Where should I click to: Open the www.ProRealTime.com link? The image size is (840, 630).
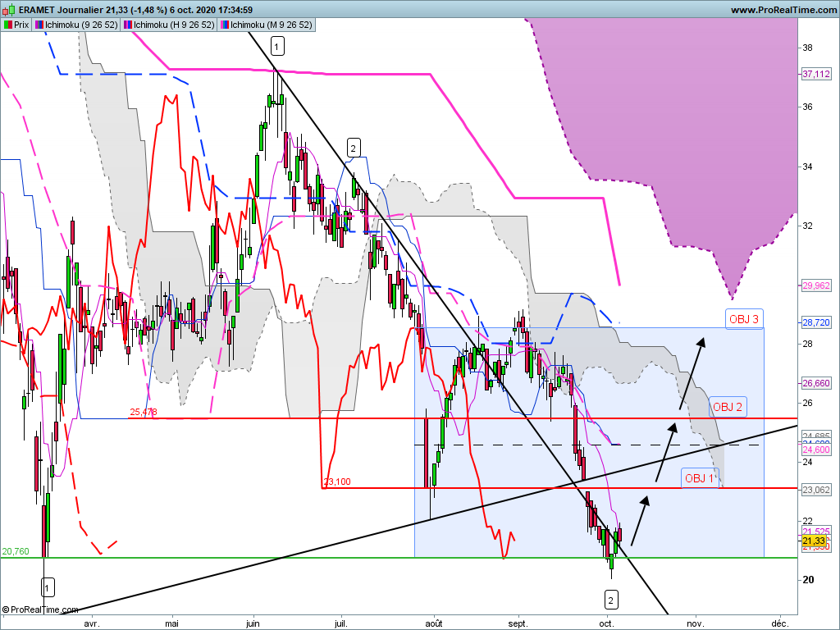783,10
